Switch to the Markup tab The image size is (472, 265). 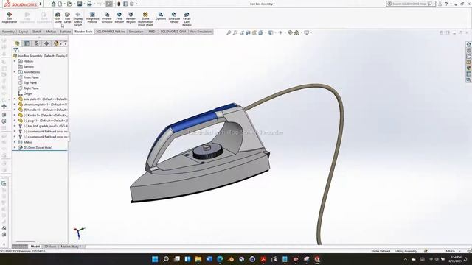(51, 32)
